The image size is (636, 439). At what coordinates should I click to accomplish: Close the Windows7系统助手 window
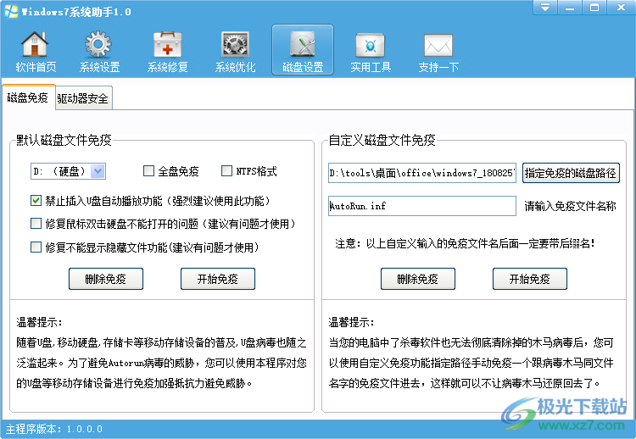point(621,7)
